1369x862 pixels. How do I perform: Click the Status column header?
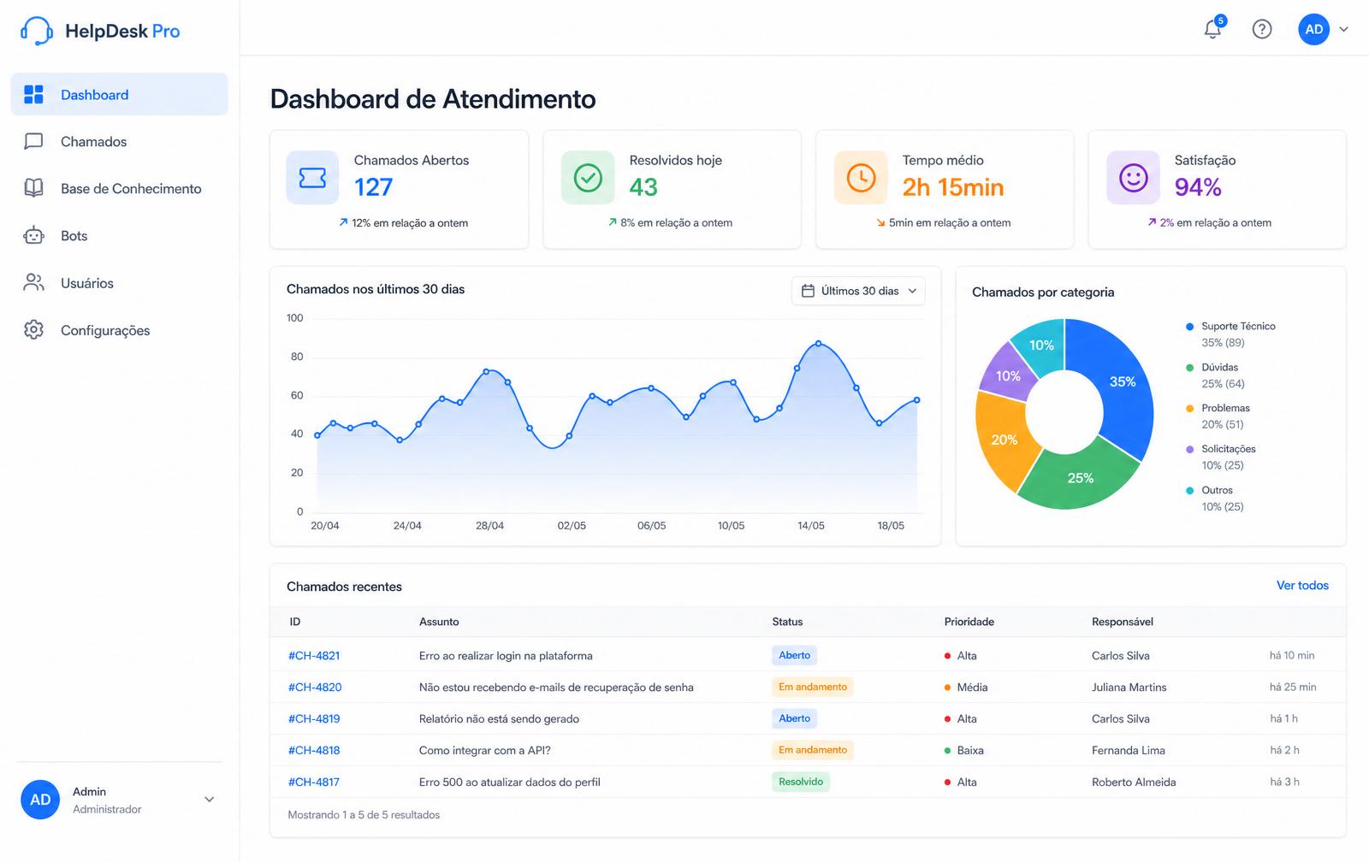(x=787, y=622)
